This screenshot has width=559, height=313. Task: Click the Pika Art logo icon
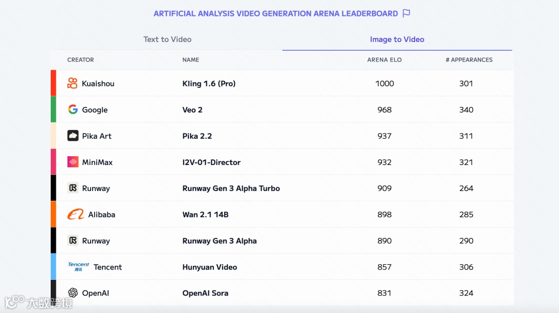click(x=73, y=136)
